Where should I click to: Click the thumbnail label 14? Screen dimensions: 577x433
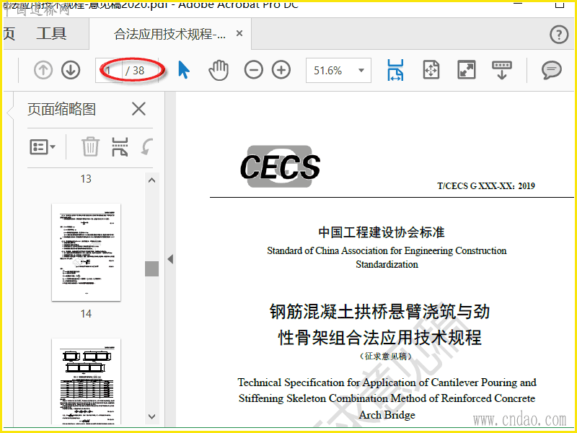[86, 314]
